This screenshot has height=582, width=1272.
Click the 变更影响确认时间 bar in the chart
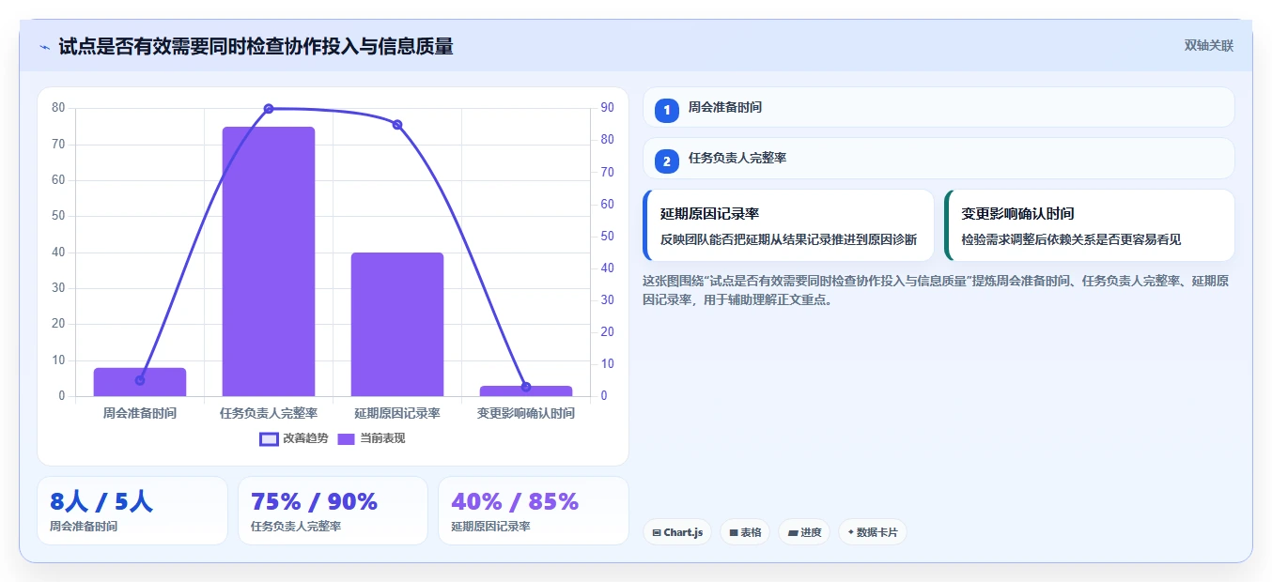tap(526, 391)
